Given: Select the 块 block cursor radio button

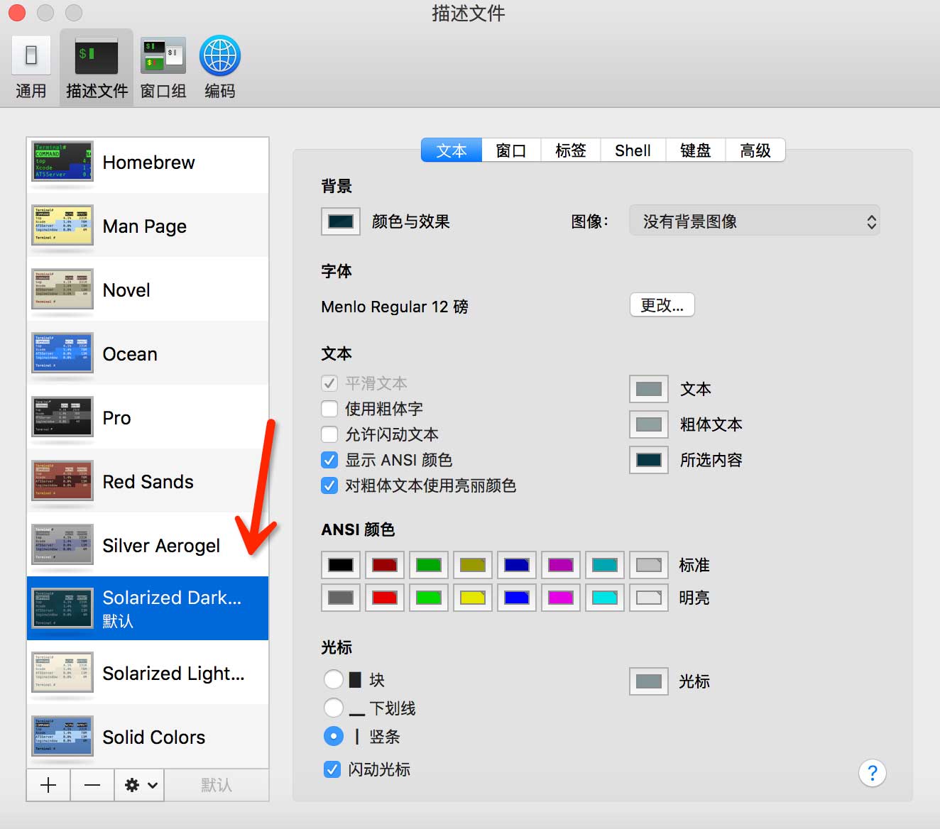Looking at the screenshot, I should pos(333,680).
